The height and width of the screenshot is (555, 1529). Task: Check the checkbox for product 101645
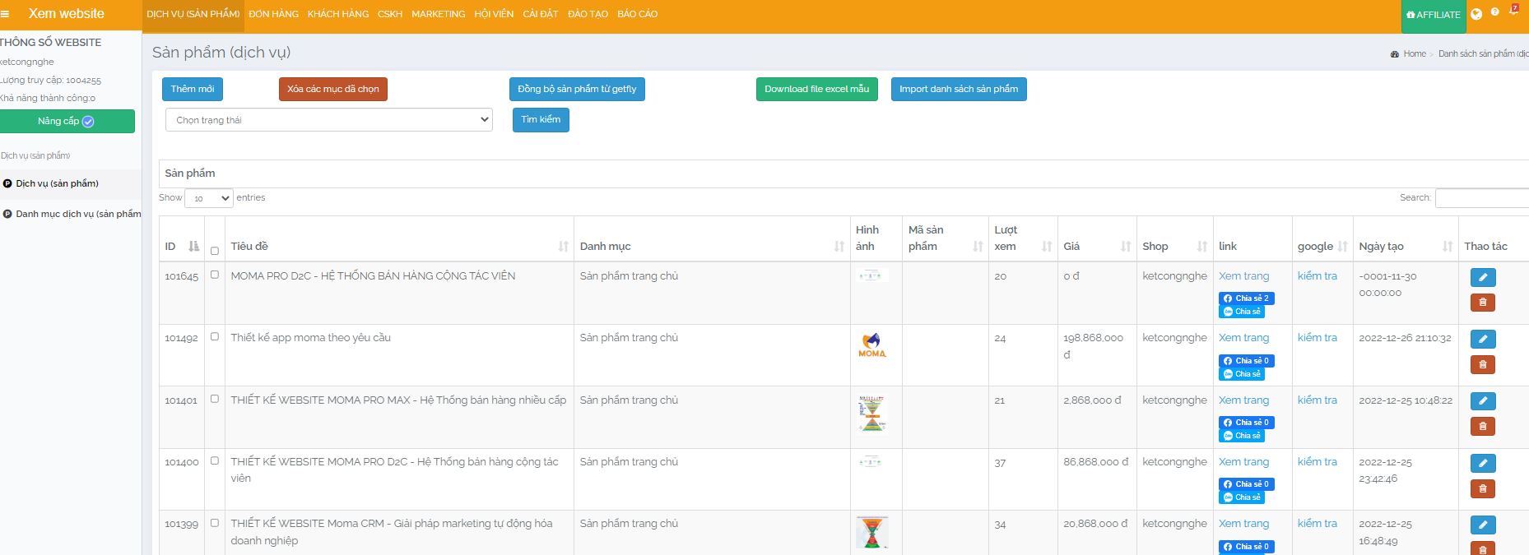215,275
